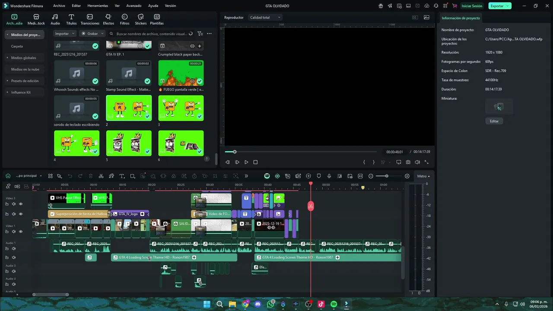The height and width of the screenshot is (311, 553).
Task: Lock the Video 3 track
Action: point(7,204)
